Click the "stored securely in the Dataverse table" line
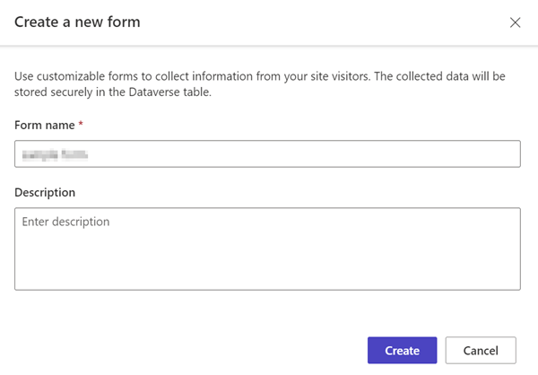This screenshot has height=375, width=538. click(x=113, y=92)
